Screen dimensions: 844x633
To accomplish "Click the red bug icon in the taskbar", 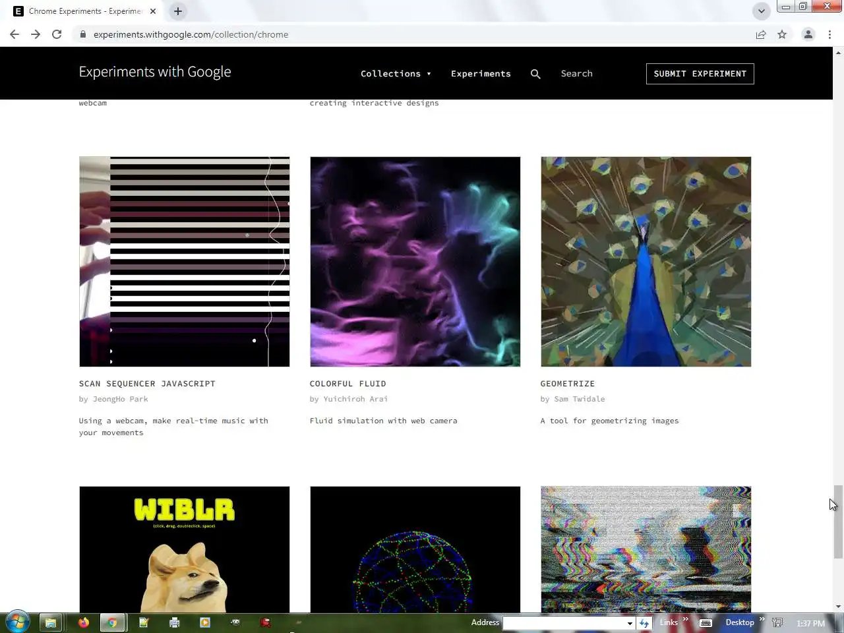I will coord(266,622).
